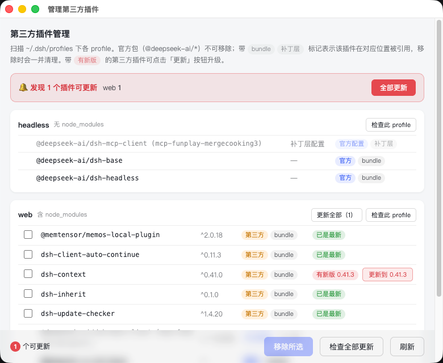This screenshot has height=363, width=443.
Task: Click version ^1.4.20
Action: (x=212, y=314)
